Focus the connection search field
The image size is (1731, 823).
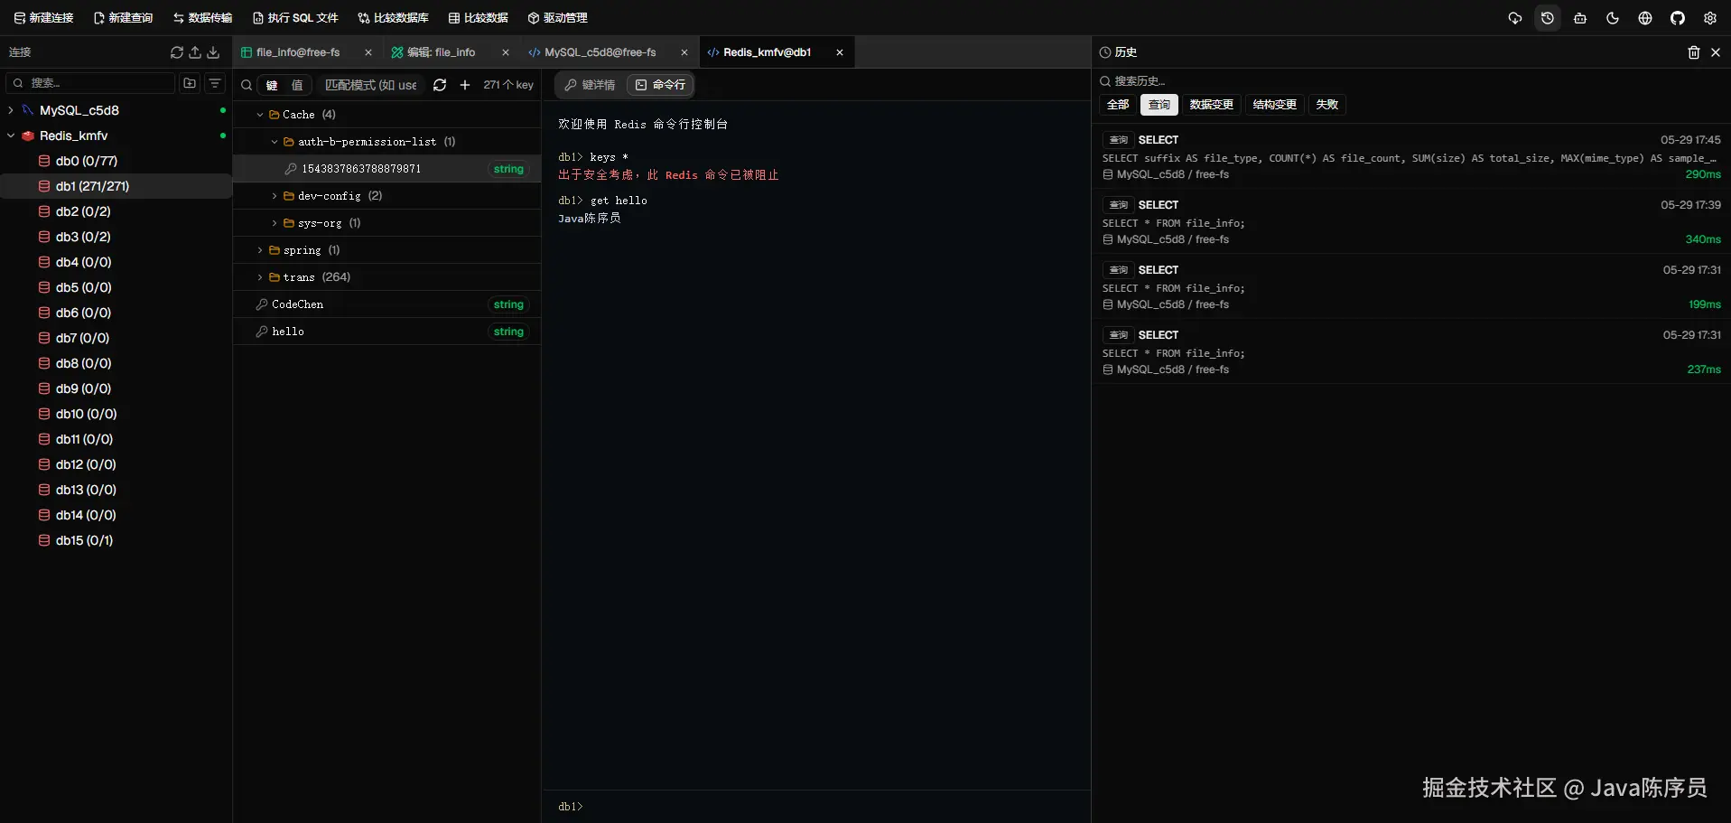[x=90, y=83]
